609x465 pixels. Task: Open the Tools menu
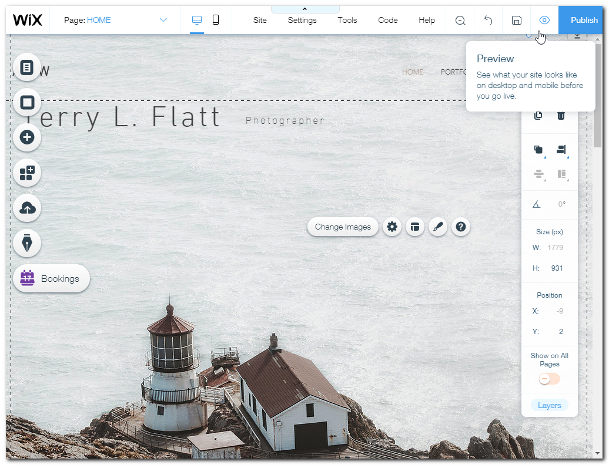click(x=347, y=20)
